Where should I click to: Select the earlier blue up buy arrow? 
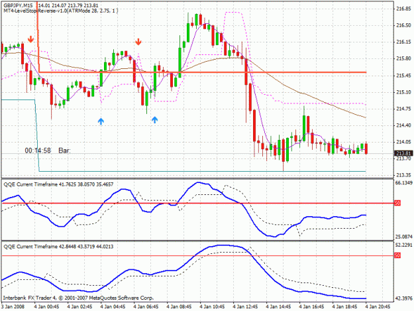[101, 121]
